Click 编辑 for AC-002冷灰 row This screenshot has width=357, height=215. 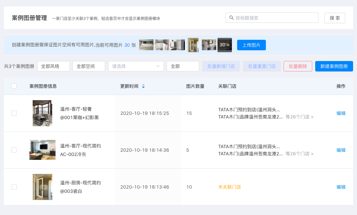pos(341,150)
